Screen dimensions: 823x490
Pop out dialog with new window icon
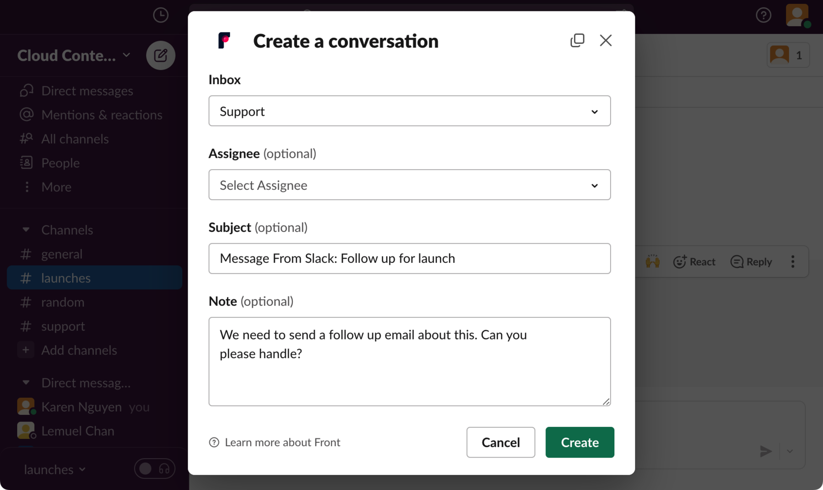click(577, 40)
